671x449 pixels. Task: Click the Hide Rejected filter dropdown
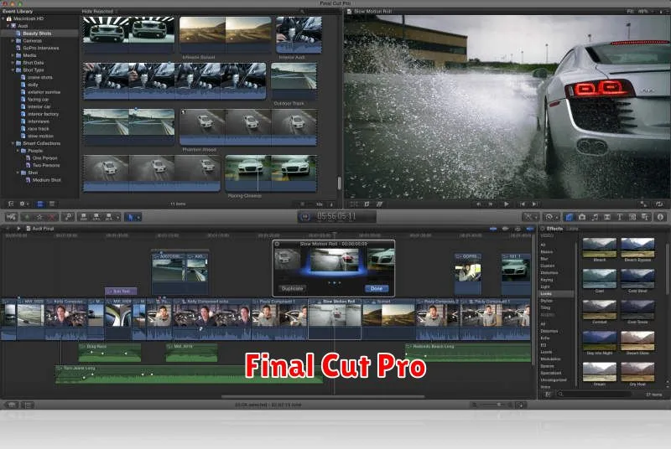click(x=100, y=12)
